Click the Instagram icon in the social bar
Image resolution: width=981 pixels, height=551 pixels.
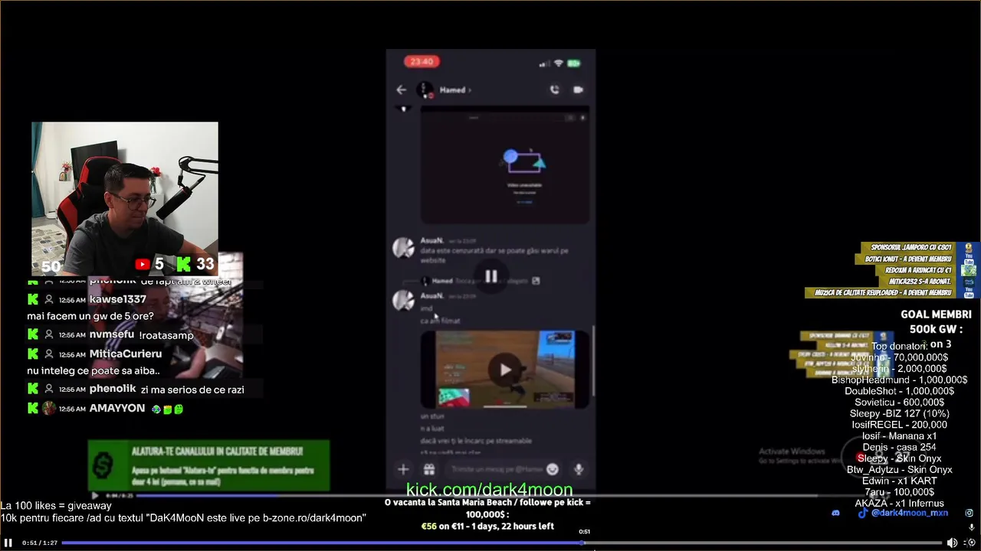(970, 513)
